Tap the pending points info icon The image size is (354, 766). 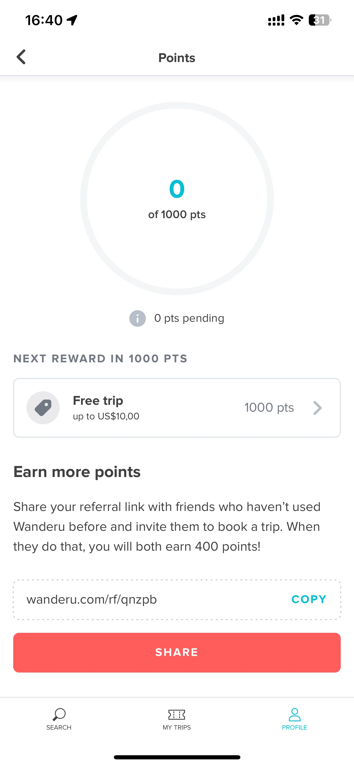(x=137, y=318)
